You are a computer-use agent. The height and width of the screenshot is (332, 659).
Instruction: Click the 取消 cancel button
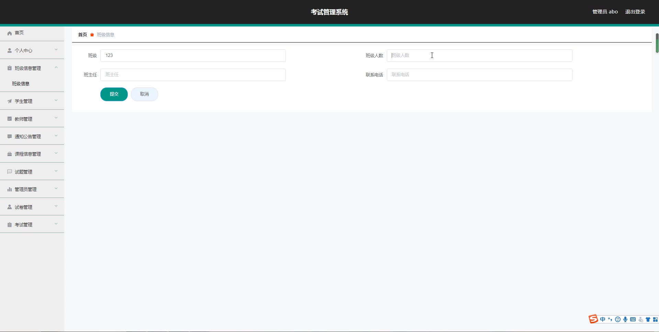pyautogui.click(x=144, y=94)
